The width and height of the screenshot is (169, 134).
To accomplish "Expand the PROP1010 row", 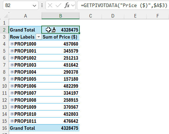I will pos(12,114).
